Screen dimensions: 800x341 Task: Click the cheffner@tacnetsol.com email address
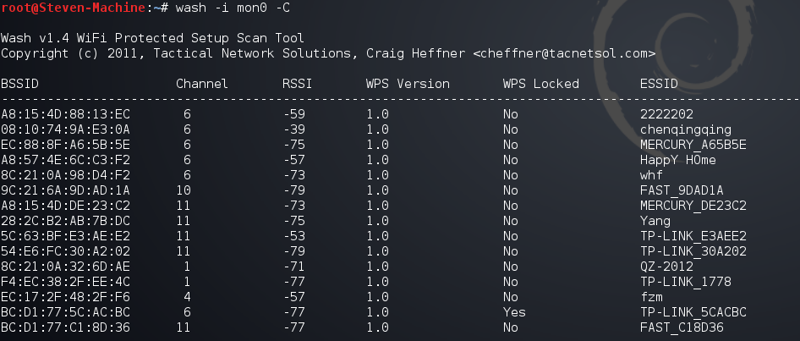point(564,53)
